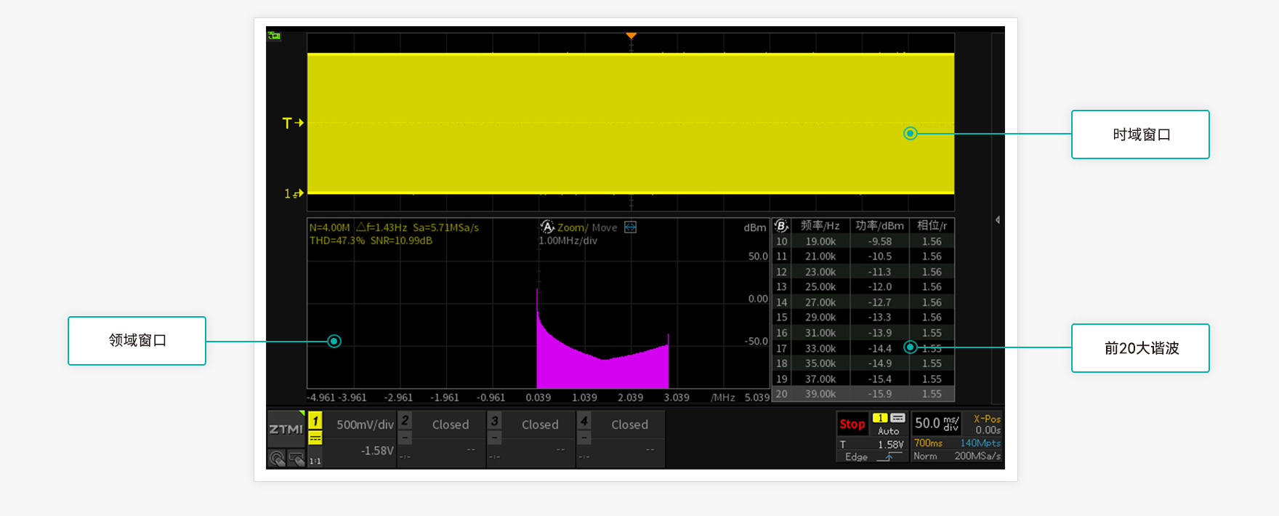Expand the right side panel arrow
Image resolution: width=1279 pixels, height=516 pixels.
pyautogui.click(x=998, y=219)
